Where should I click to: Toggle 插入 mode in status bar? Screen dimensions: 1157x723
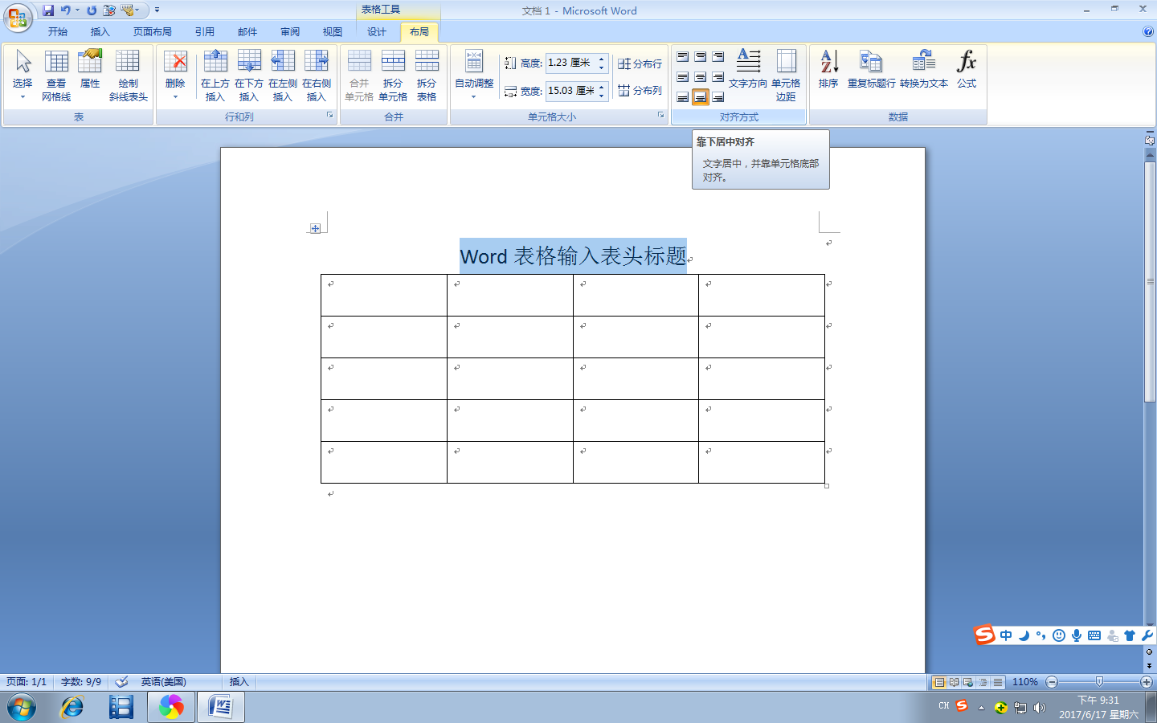point(239,682)
